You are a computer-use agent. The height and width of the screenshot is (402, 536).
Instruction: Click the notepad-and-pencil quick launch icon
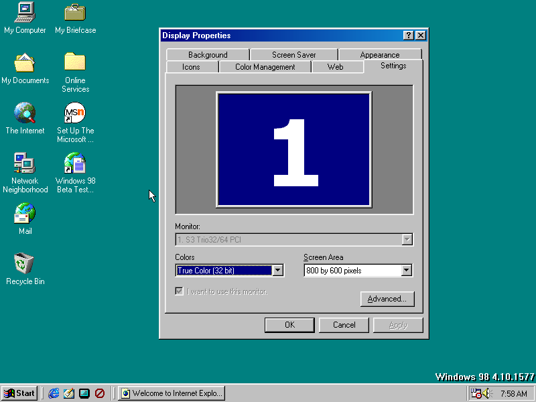tap(69, 393)
